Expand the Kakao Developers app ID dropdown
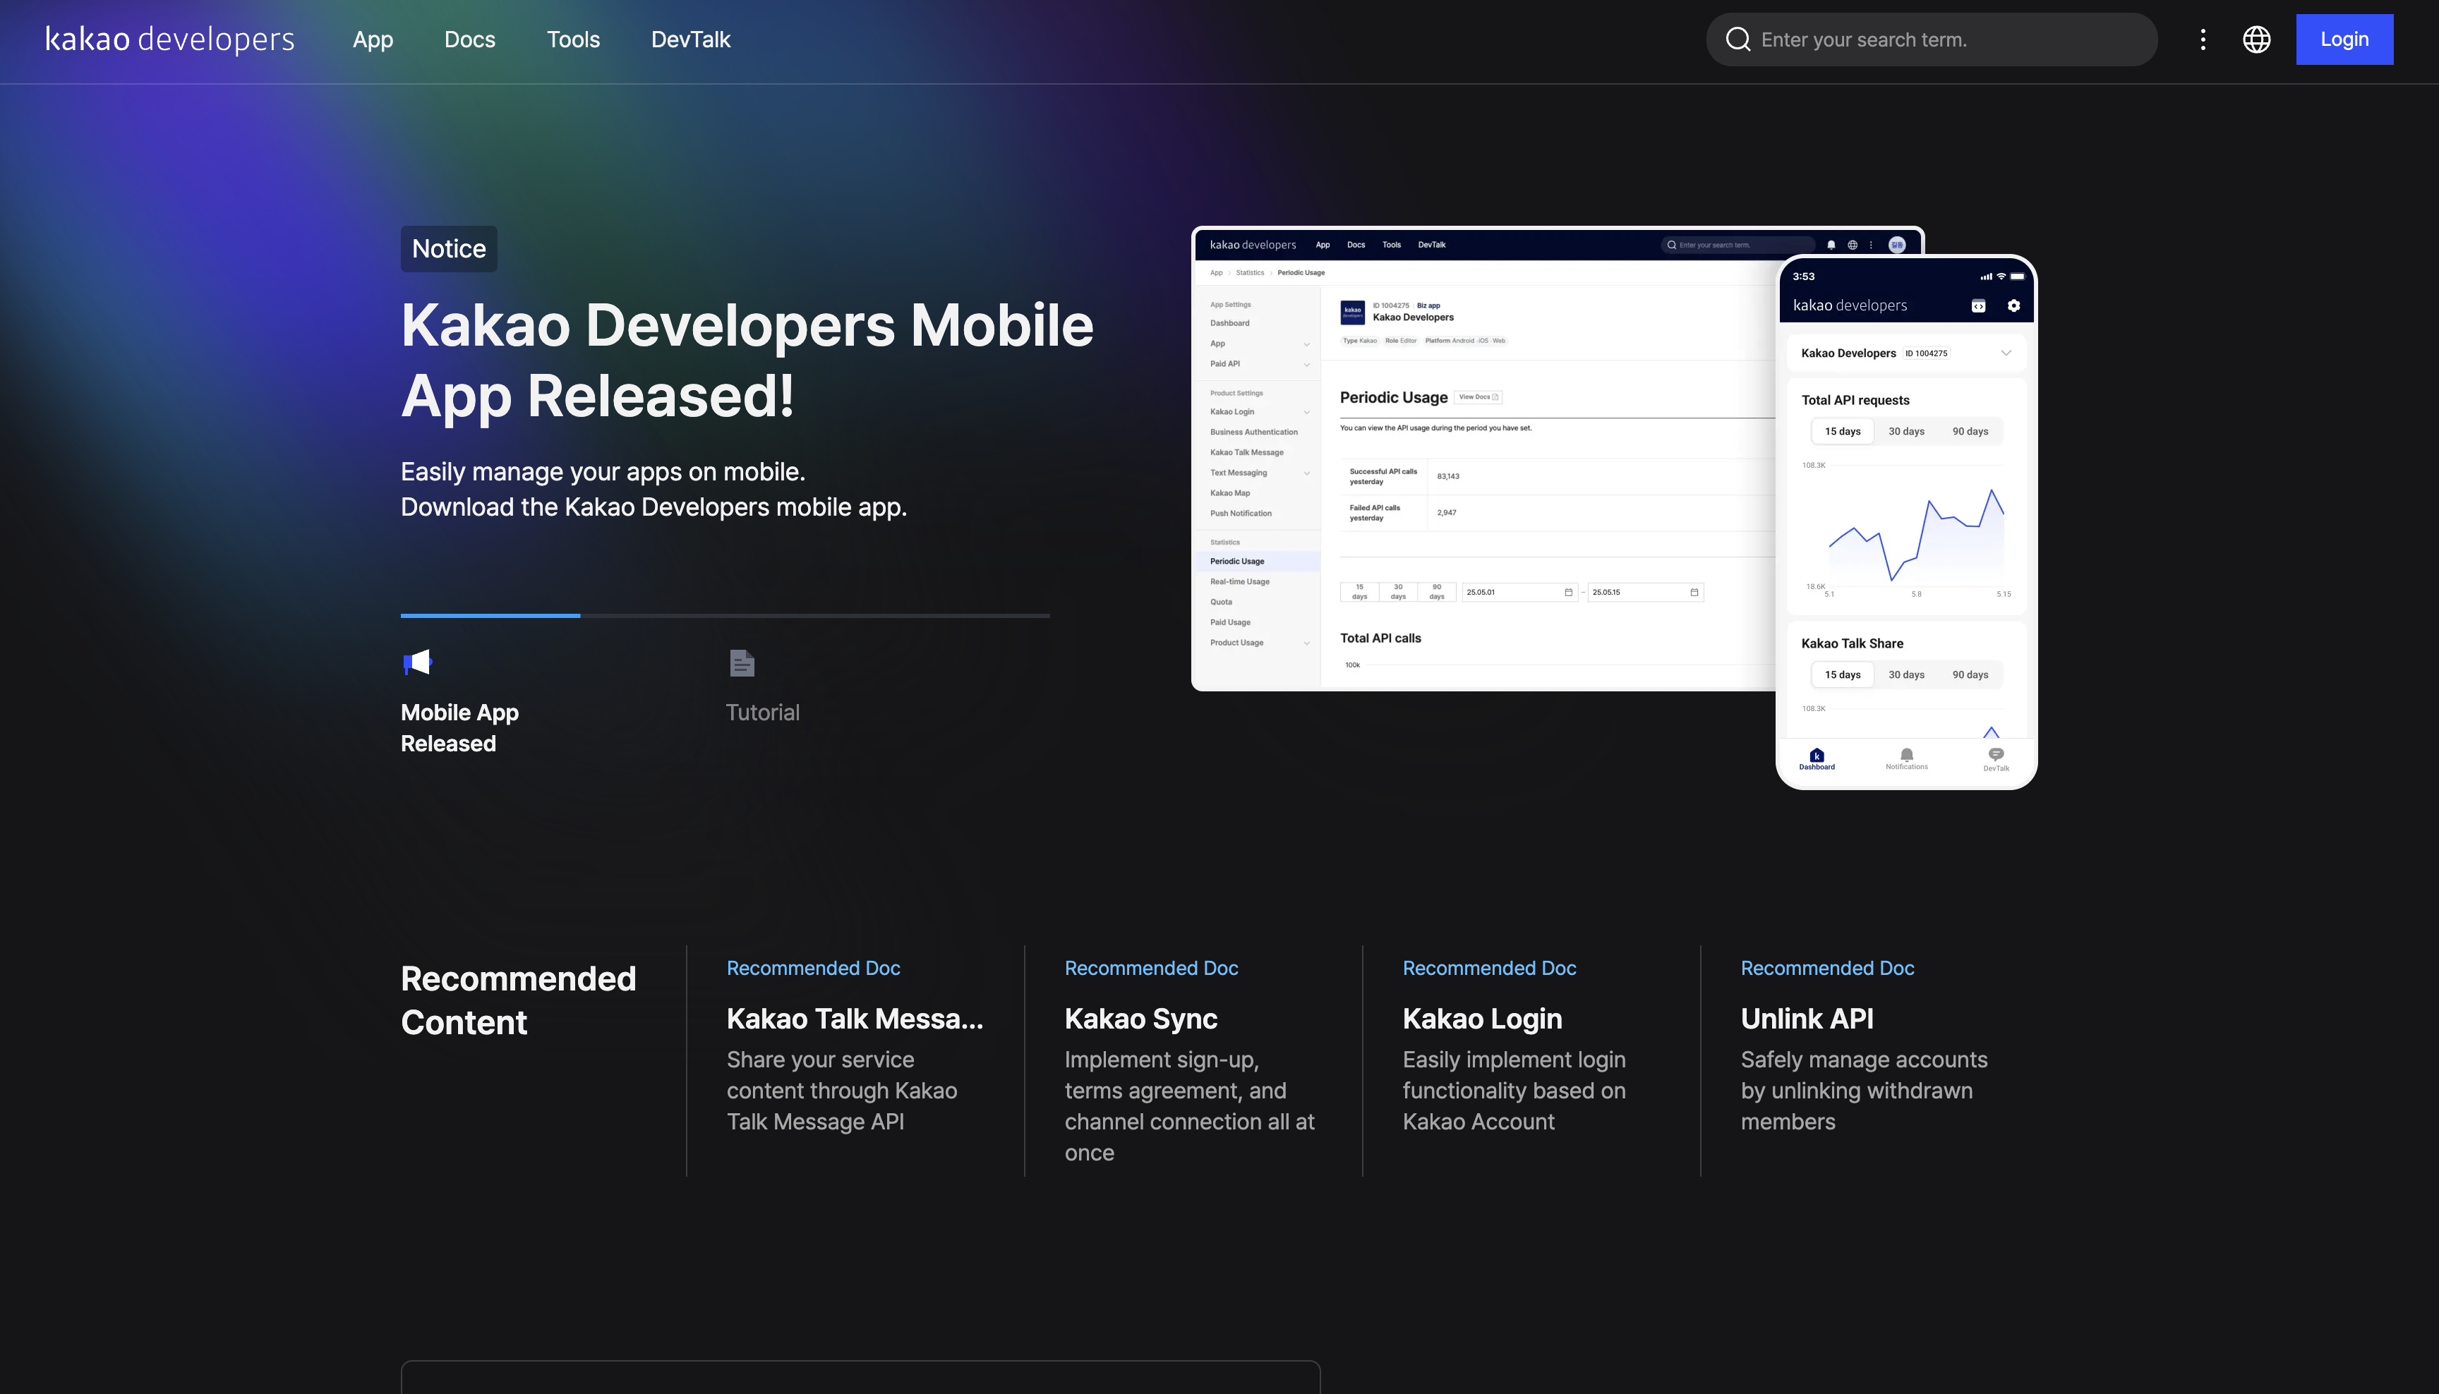Viewport: 2439px width, 1394px height. tap(2007, 352)
